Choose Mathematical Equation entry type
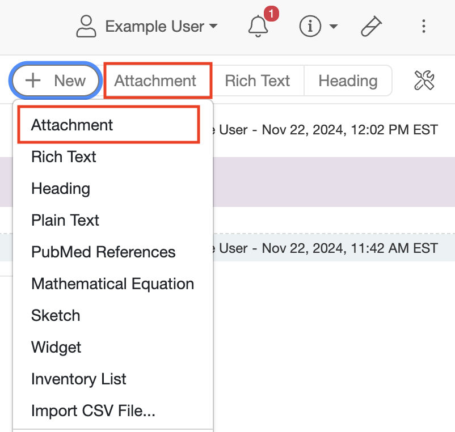The height and width of the screenshot is (432, 455). (x=112, y=283)
